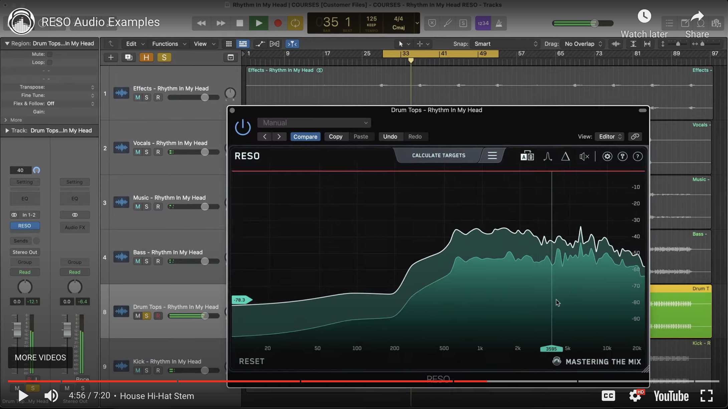This screenshot has height=409, width=728.
Task: Click the red record button
Action: click(x=278, y=23)
